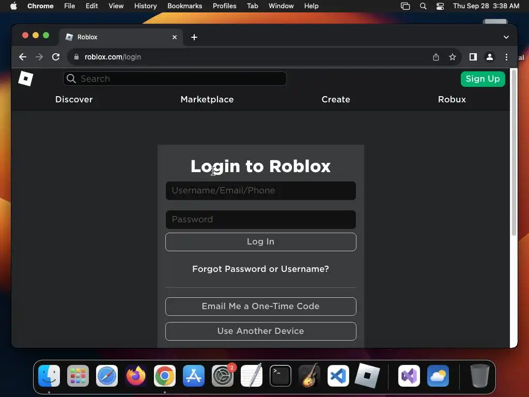Open Trash from the Dock
Image resolution: width=529 pixels, height=397 pixels.
[480, 376]
